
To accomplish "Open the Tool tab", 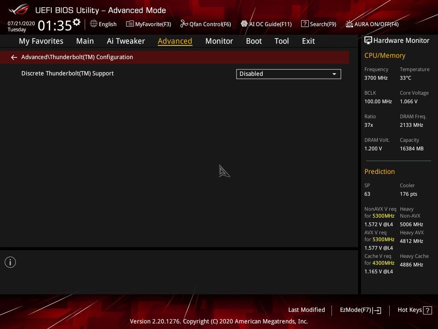I will (281, 41).
